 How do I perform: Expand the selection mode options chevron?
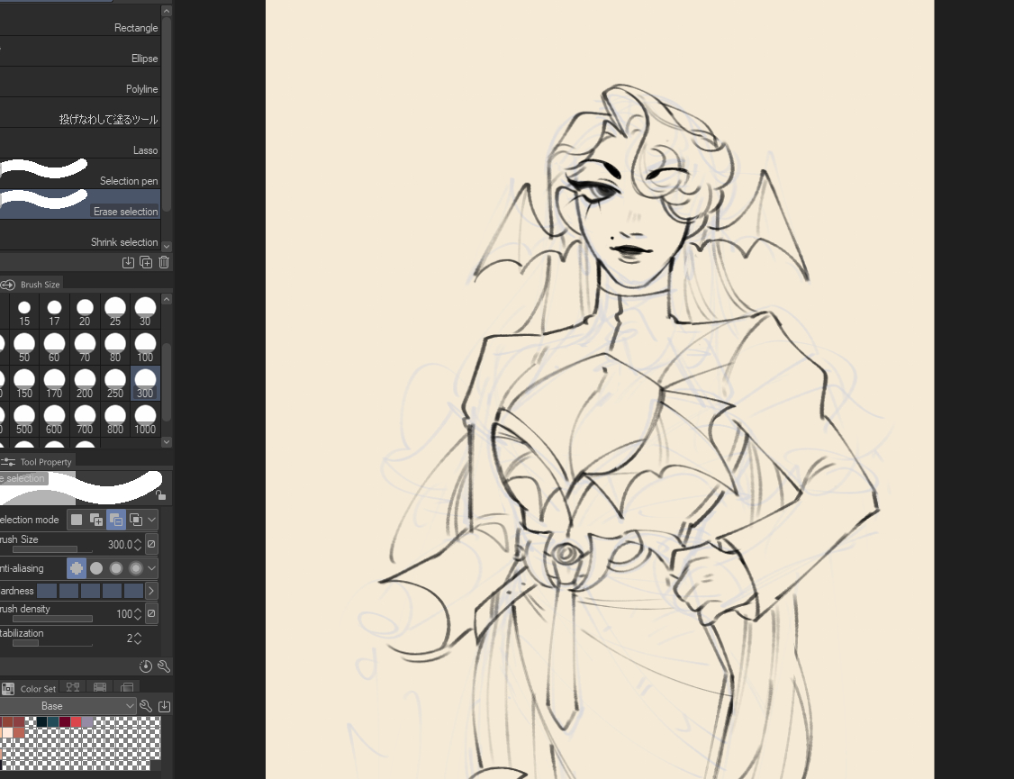(151, 520)
